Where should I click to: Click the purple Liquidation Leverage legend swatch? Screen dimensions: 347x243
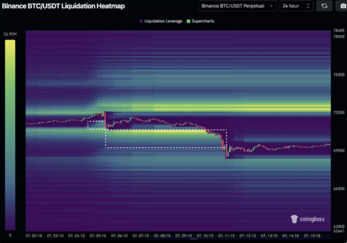[141, 21]
